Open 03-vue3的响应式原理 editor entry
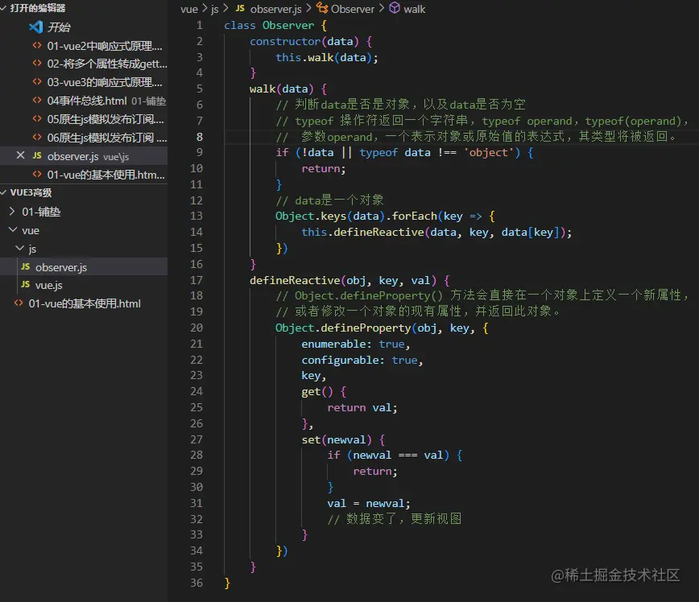 [x=105, y=82]
